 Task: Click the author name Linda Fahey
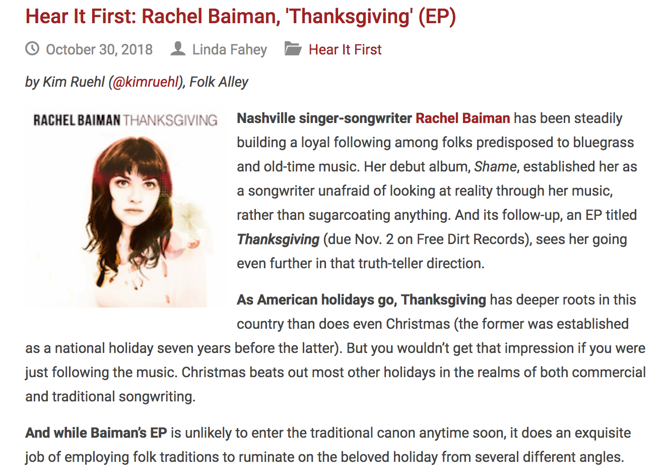[x=230, y=49]
